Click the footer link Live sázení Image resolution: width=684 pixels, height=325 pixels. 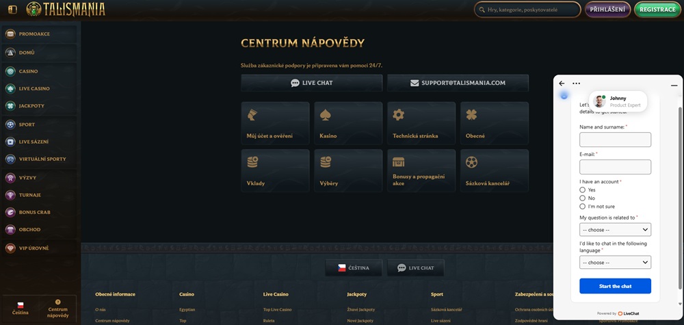click(x=441, y=321)
